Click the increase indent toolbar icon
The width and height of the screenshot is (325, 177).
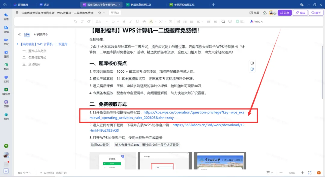point(215,22)
